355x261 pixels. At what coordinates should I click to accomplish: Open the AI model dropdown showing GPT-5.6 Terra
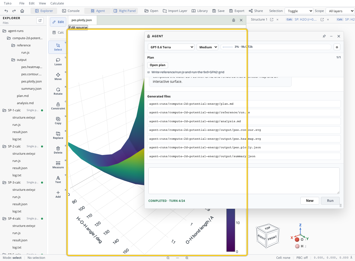pos(171,47)
